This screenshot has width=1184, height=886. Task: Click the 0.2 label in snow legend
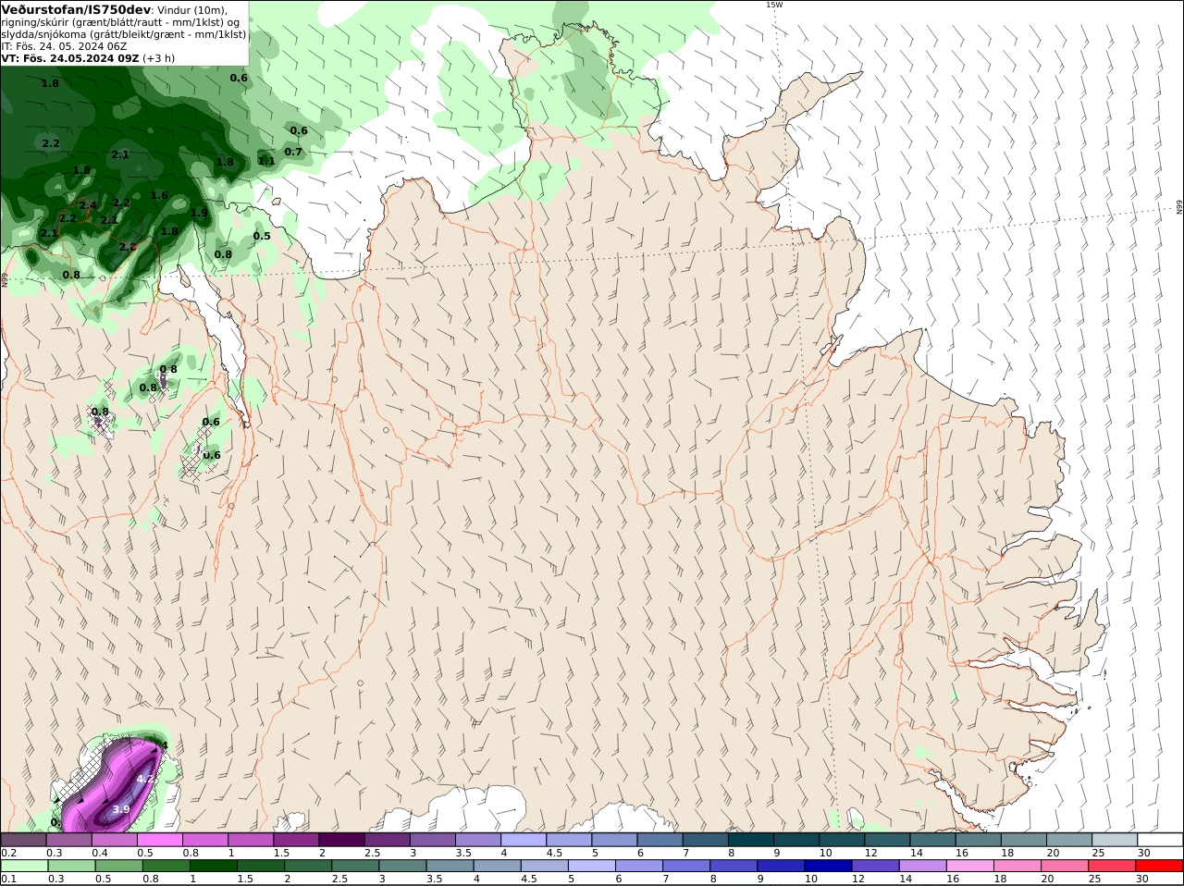(9, 852)
